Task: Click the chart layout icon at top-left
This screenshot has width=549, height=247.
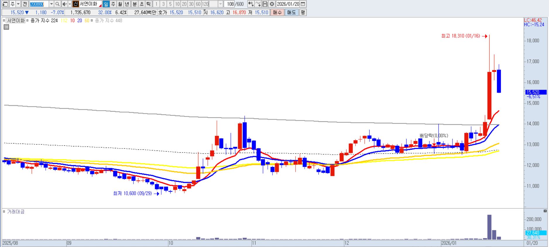Action: point(5,4)
